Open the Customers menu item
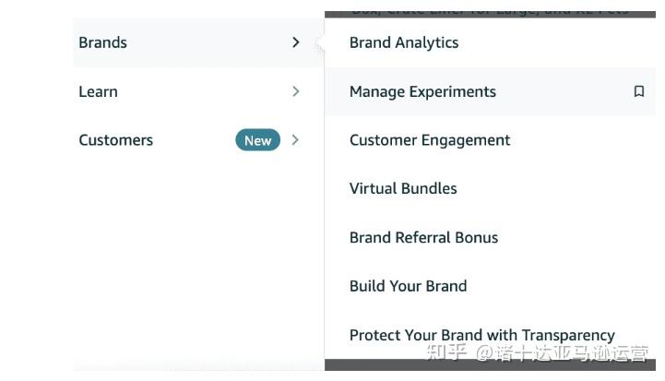 (x=198, y=140)
